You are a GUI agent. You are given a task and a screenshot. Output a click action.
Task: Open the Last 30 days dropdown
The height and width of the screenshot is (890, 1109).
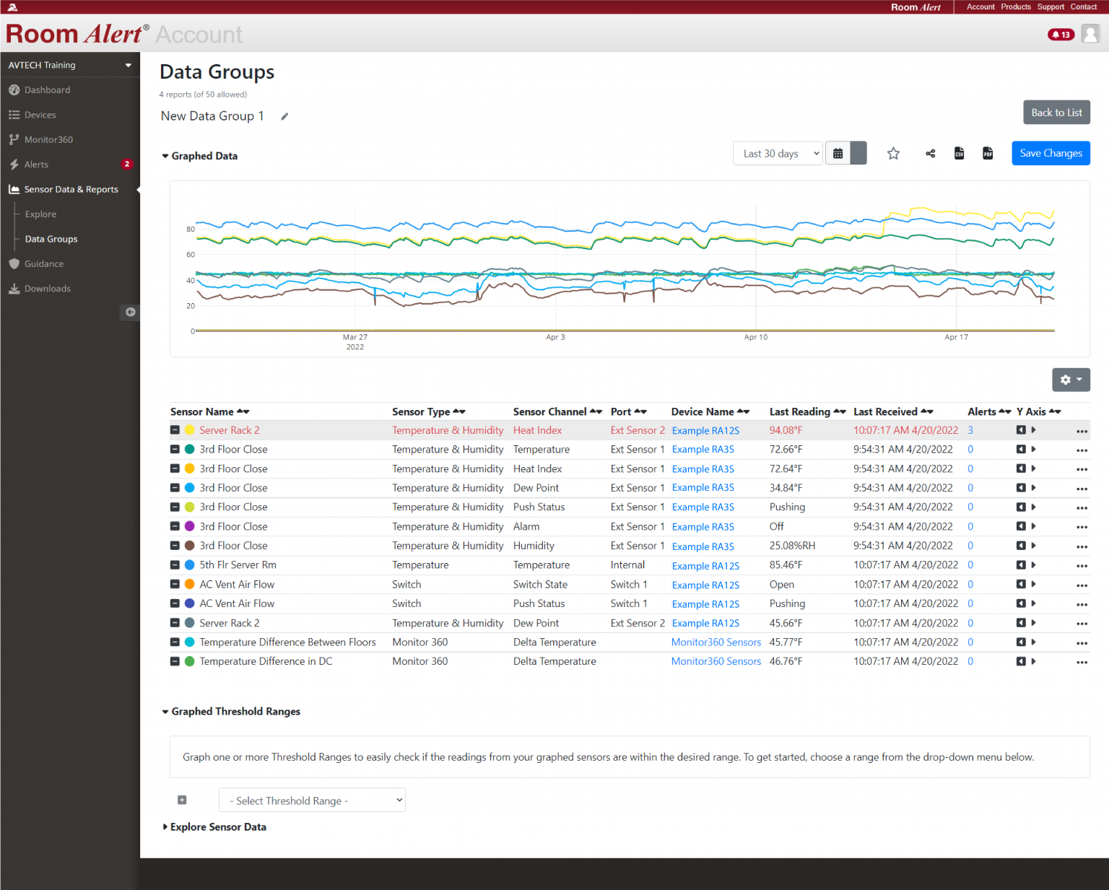coord(778,153)
